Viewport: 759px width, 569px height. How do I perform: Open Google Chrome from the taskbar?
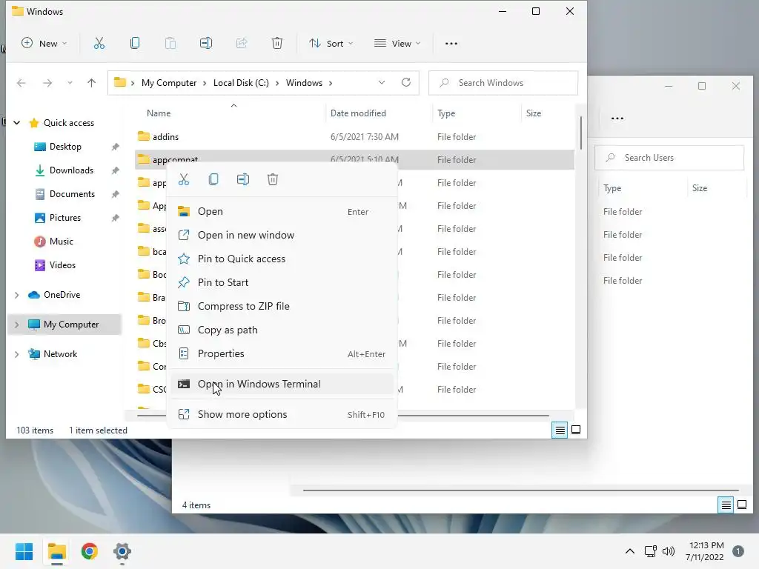[x=90, y=551]
